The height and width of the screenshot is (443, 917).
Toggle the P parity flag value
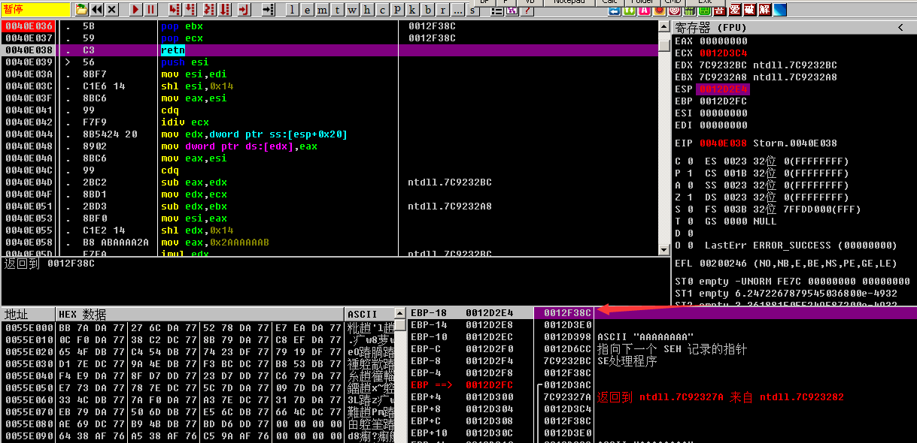pyautogui.click(x=689, y=173)
